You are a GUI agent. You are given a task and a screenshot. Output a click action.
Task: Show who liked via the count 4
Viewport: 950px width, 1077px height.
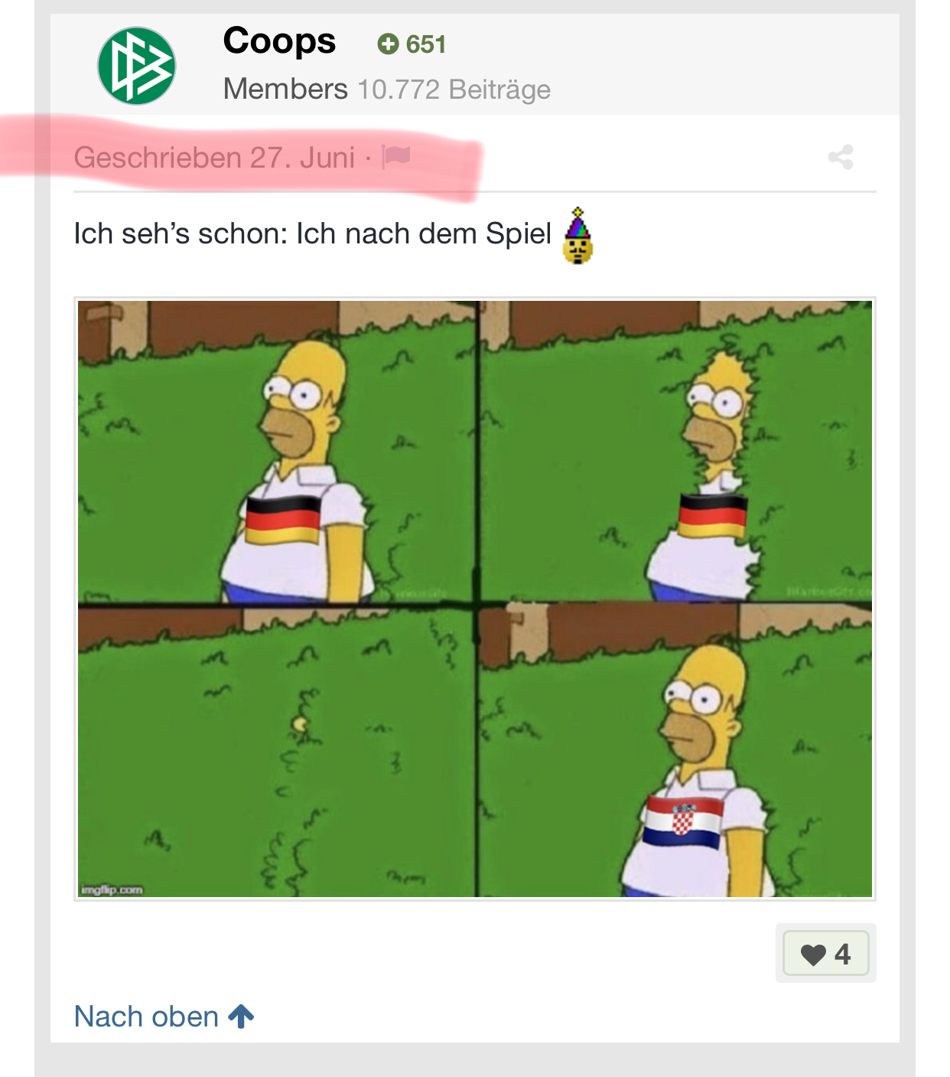[x=843, y=954]
